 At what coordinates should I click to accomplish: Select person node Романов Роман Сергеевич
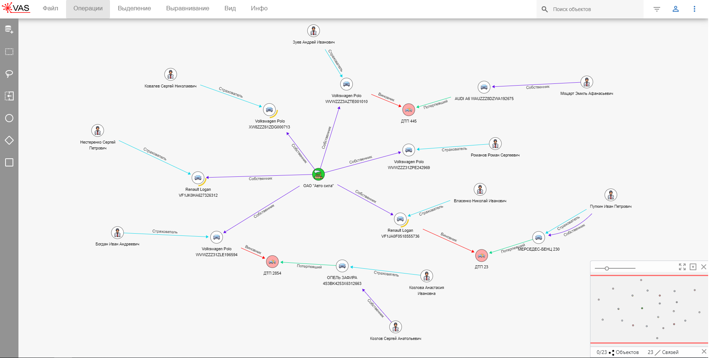[x=495, y=144]
